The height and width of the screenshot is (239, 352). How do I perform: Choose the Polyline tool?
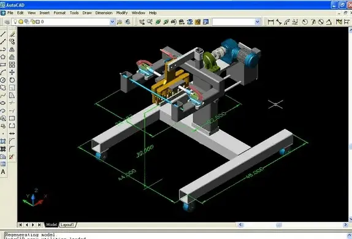3,50
